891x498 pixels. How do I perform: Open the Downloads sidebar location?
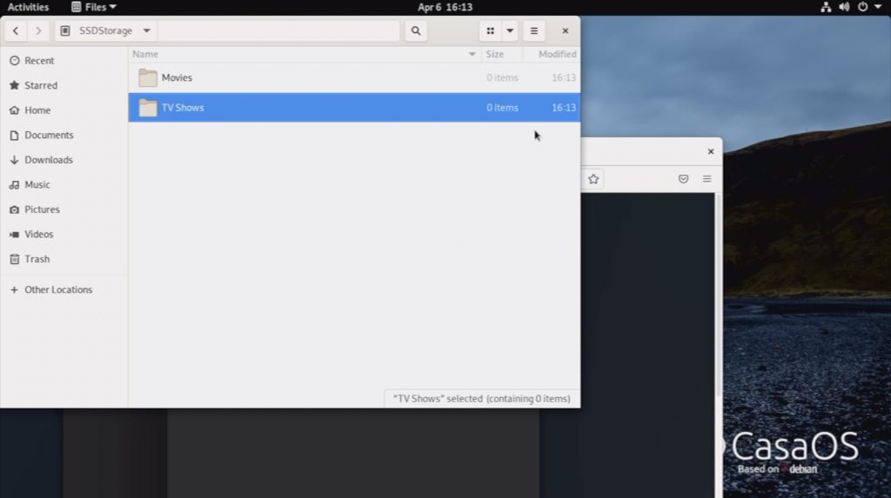(x=49, y=160)
